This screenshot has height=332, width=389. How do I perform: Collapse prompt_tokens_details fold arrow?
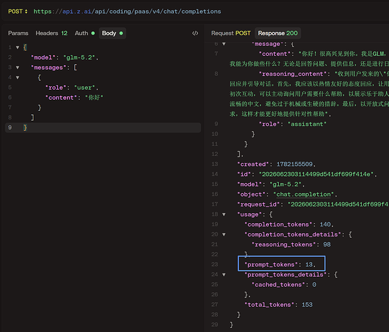coord(224,275)
